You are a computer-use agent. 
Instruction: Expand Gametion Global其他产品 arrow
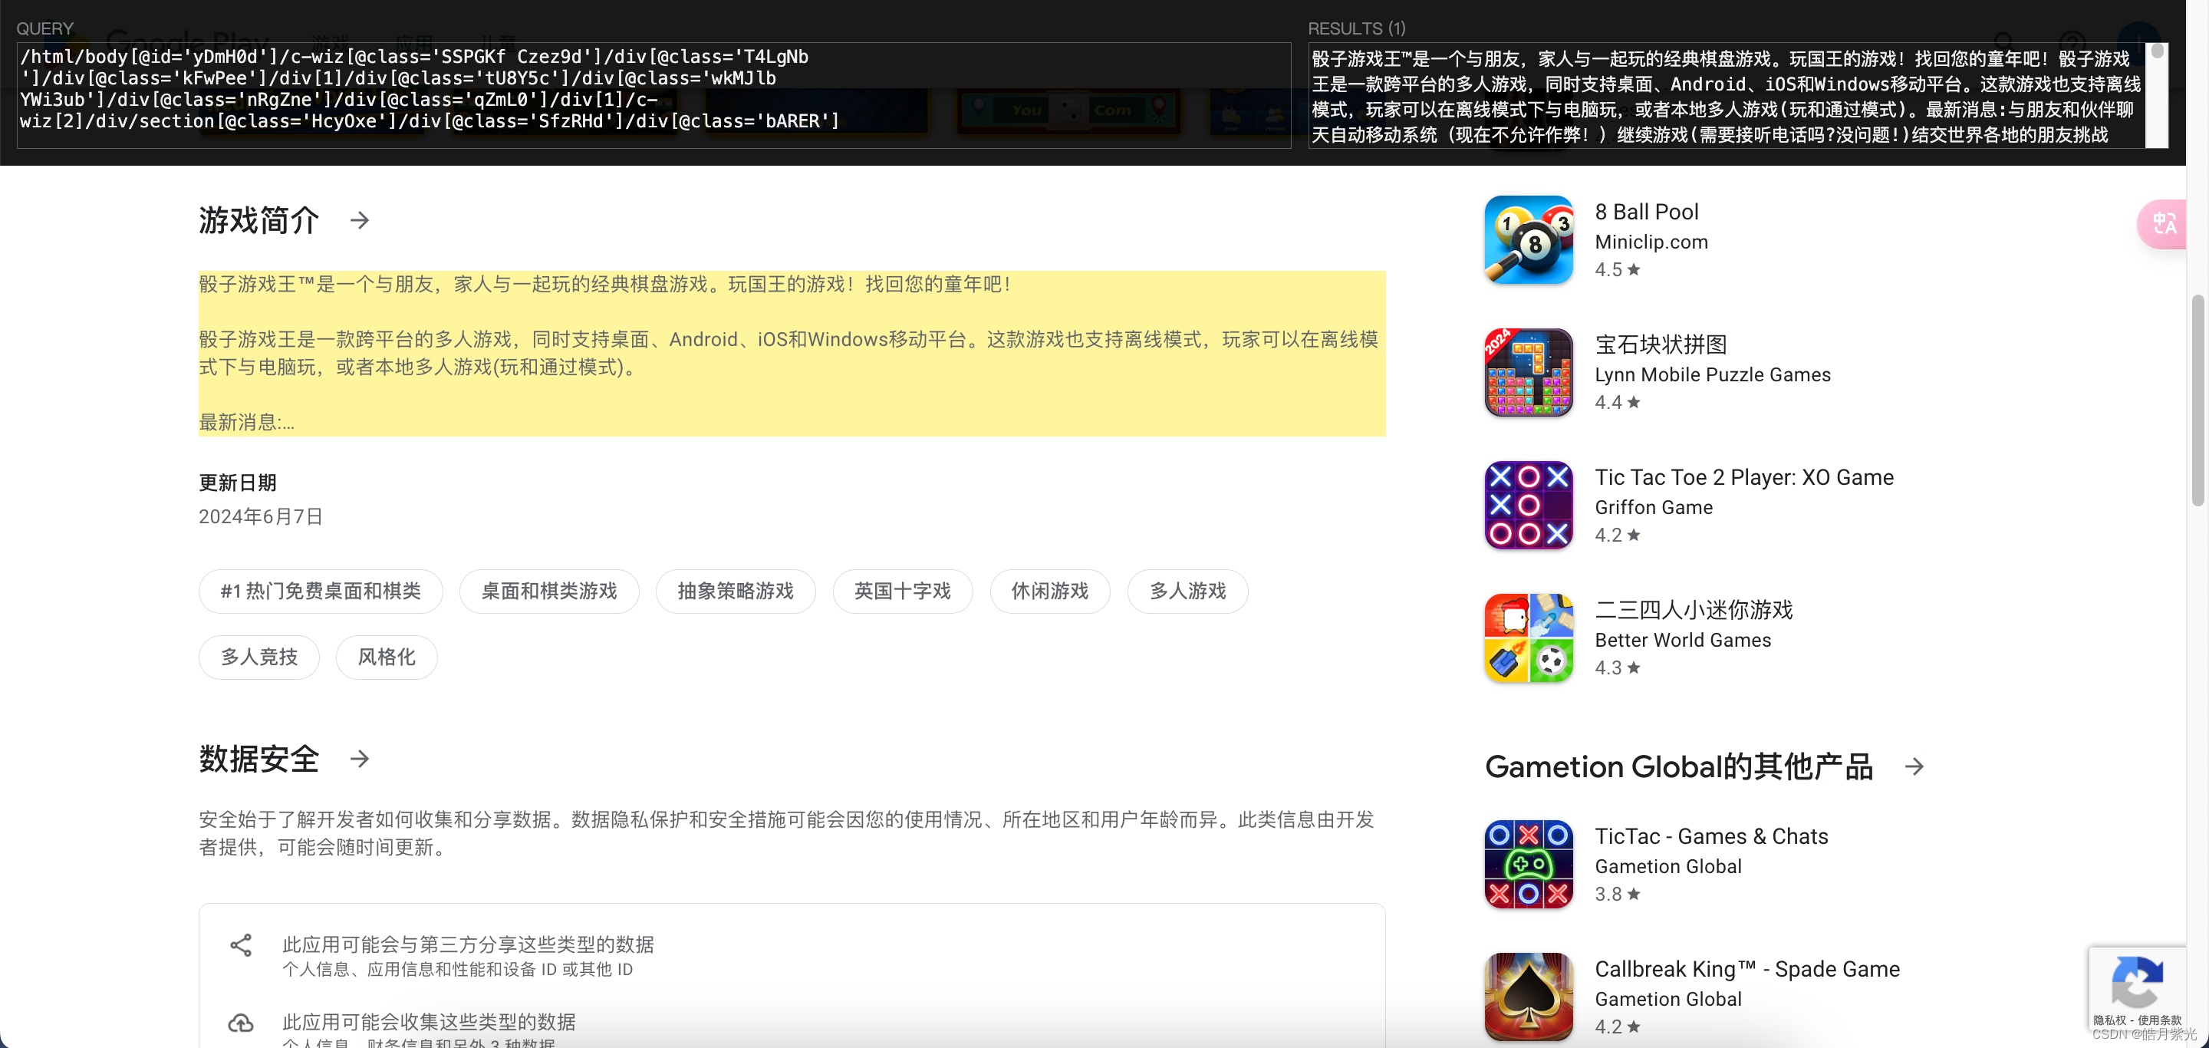(x=1915, y=766)
